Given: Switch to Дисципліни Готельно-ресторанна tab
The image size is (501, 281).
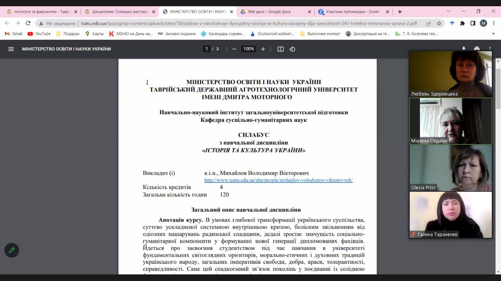Looking at the screenshot, I should [x=119, y=12].
